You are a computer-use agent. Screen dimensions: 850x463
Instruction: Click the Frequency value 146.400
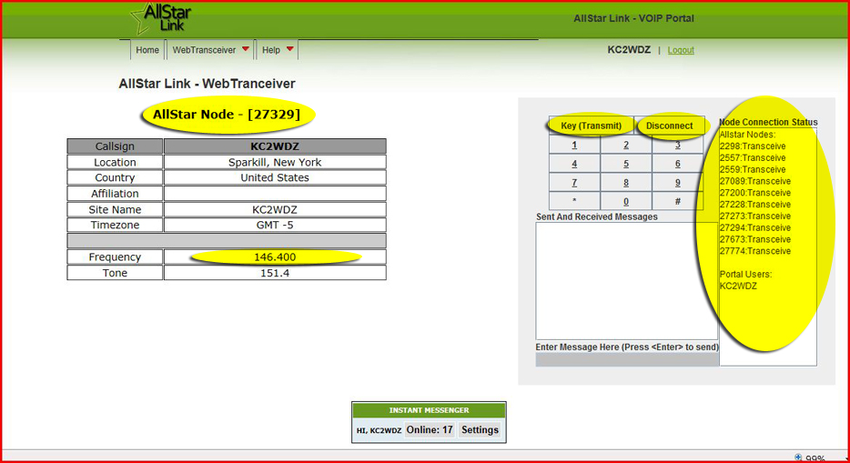(x=275, y=257)
